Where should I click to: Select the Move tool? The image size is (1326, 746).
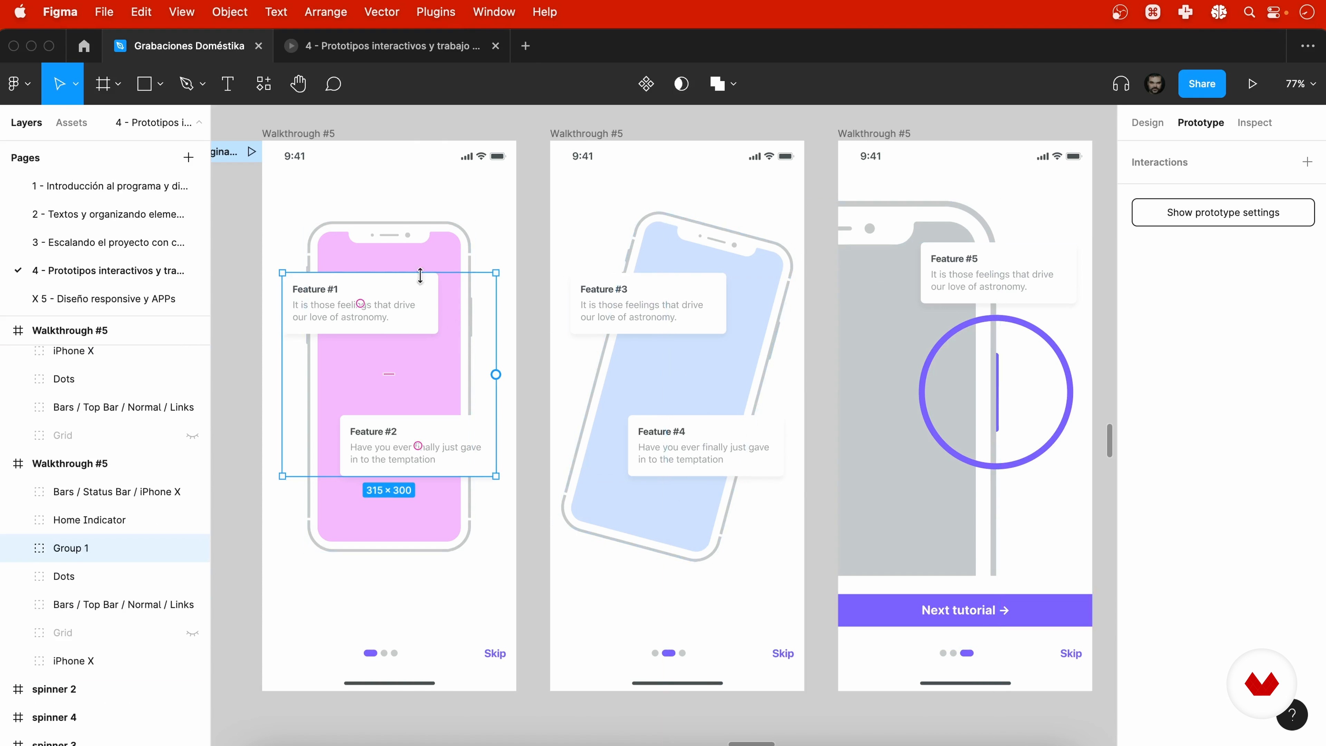tap(59, 83)
